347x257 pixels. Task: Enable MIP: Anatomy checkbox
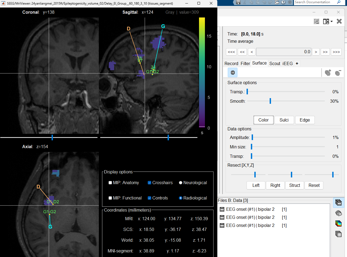click(110, 183)
